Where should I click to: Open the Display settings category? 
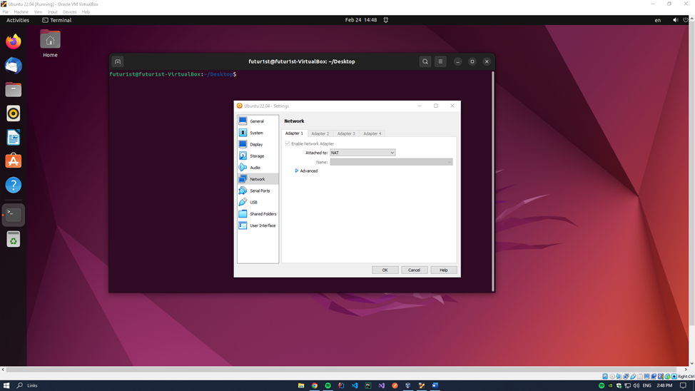click(258, 144)
